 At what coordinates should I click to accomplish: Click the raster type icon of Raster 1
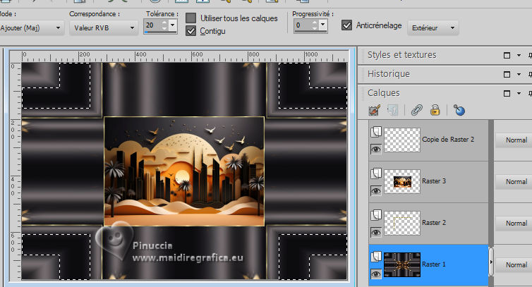(x=376, y=257)
